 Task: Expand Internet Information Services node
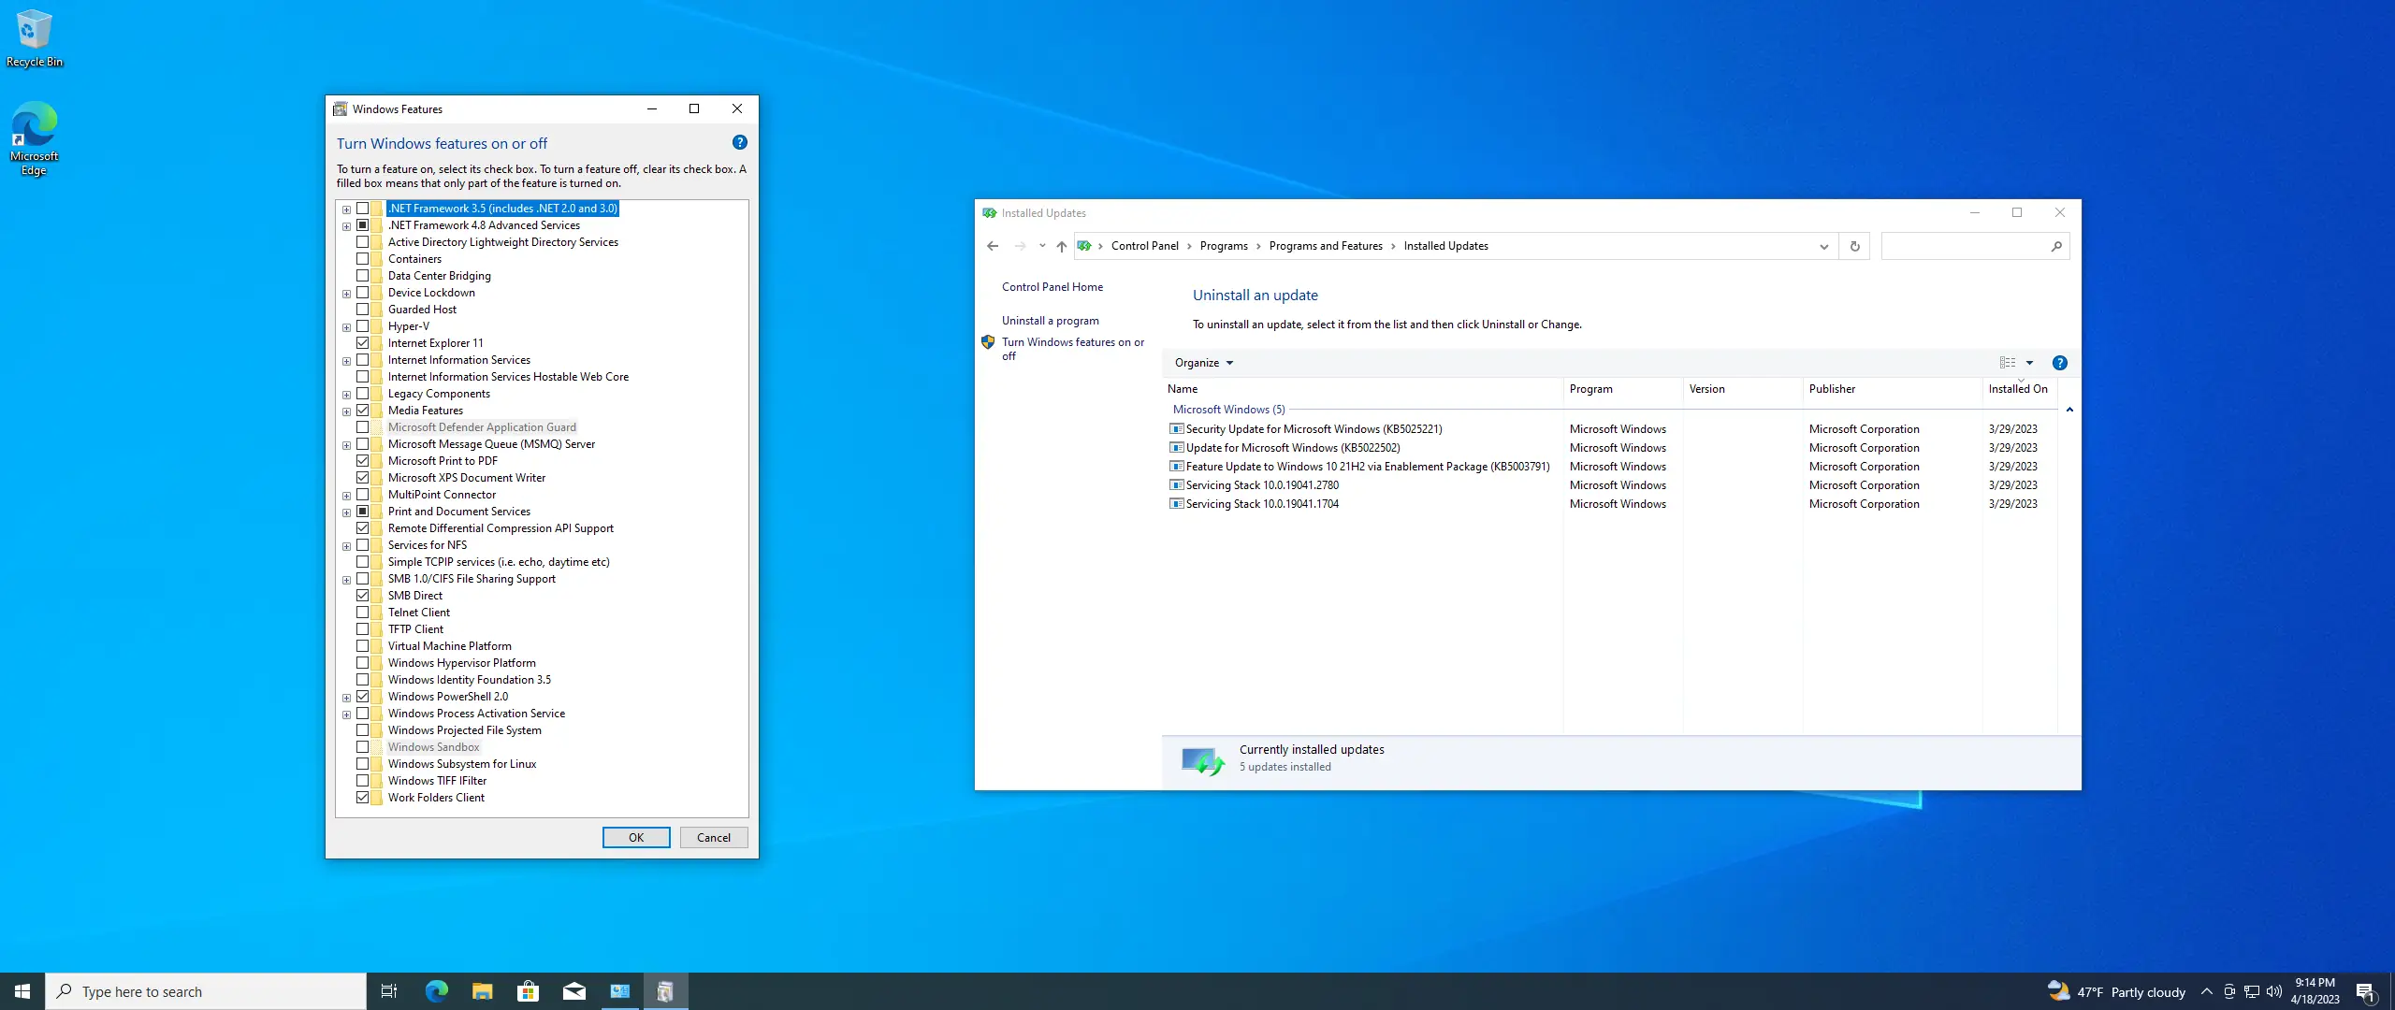346,361
